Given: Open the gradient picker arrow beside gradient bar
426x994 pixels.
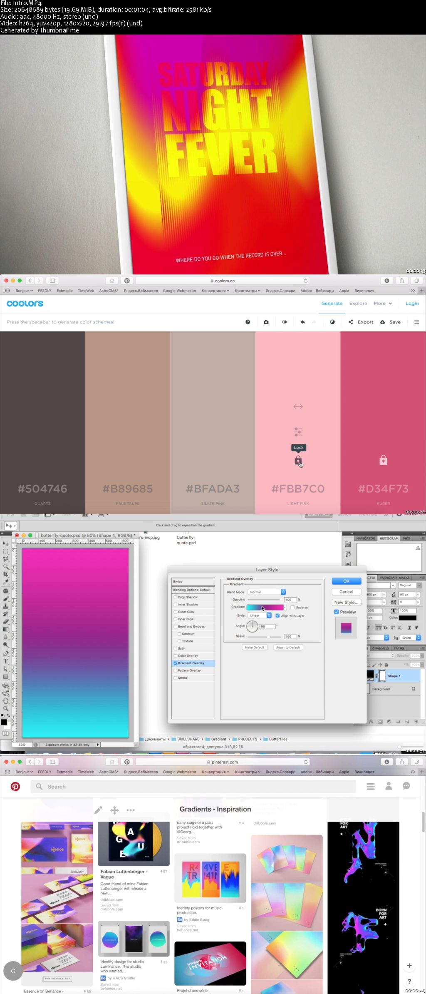Looking at the screenshot, I should point(285,607).
